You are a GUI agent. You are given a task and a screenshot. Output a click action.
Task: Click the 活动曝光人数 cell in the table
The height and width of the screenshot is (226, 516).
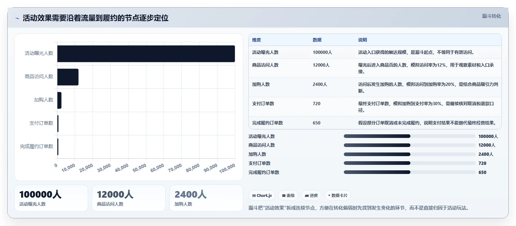[265, 52]
